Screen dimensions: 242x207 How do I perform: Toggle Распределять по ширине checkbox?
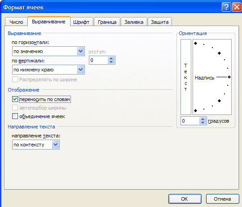click(x=15, y=79)
